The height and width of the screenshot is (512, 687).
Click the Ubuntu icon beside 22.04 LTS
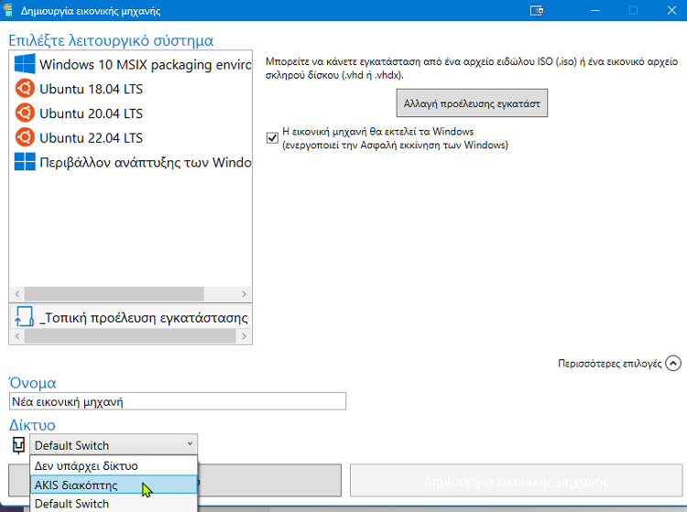pos(25,137)
